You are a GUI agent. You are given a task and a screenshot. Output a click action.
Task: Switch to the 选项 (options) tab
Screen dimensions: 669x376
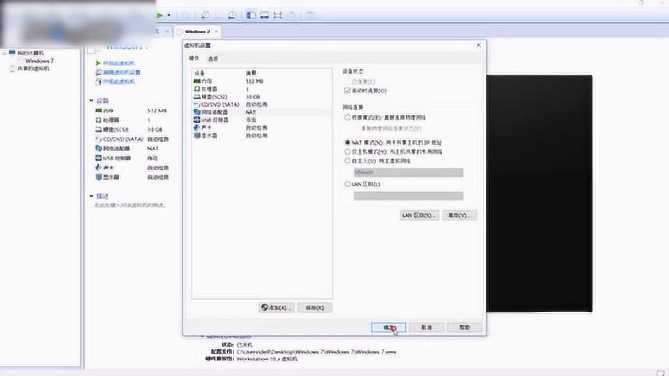click(x=213, y=58)
